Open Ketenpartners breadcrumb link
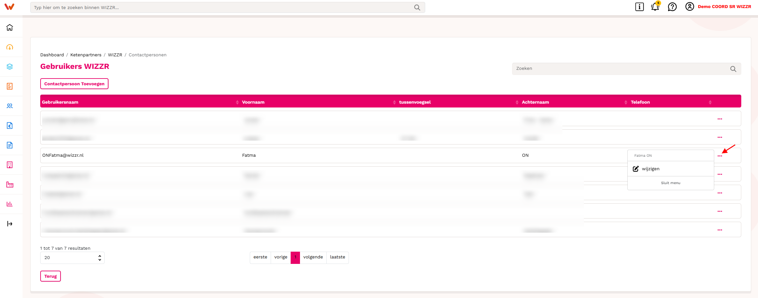Viewport: 758px width, 298px height. (x=86, y=55)
